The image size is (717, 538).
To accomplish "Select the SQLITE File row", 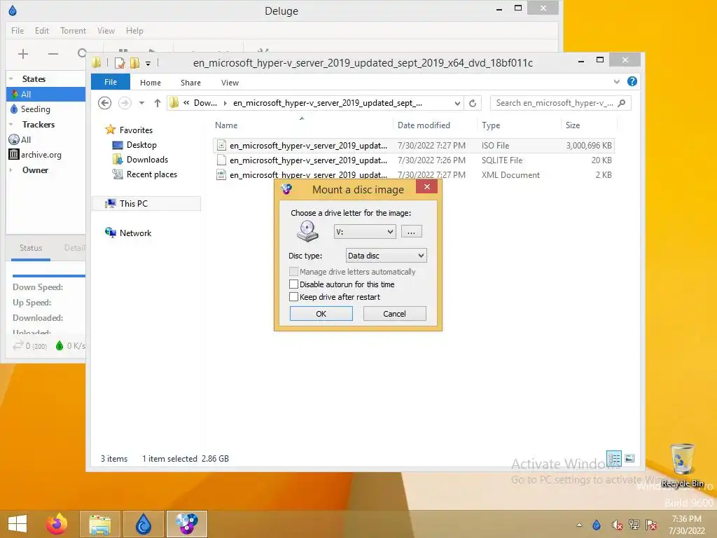I will click(414, 160).
